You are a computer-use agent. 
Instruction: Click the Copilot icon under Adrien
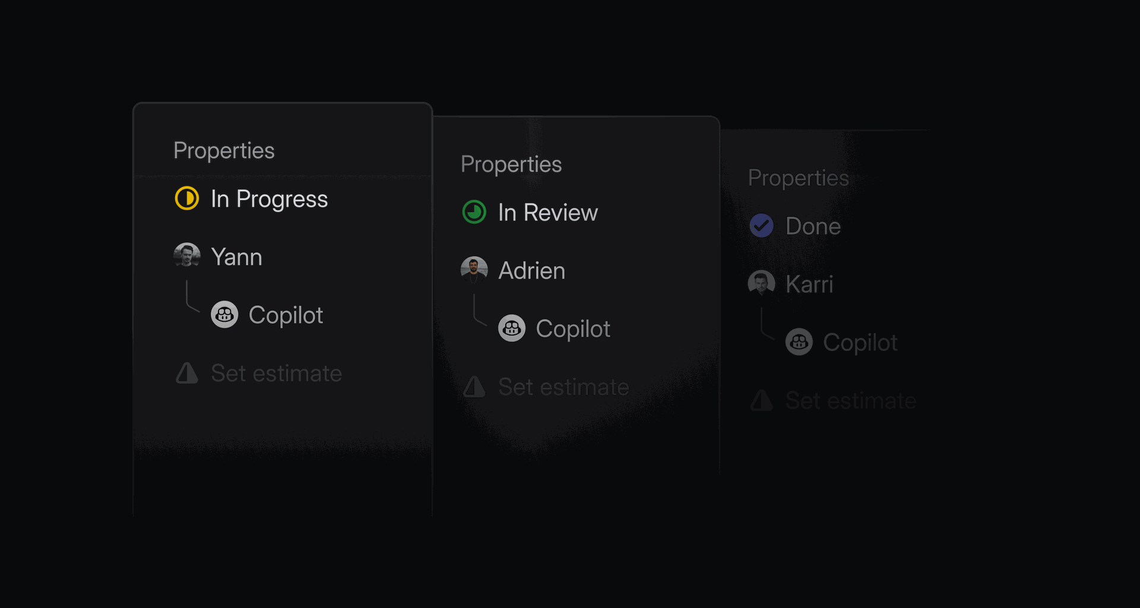click(x=512, y=328)
